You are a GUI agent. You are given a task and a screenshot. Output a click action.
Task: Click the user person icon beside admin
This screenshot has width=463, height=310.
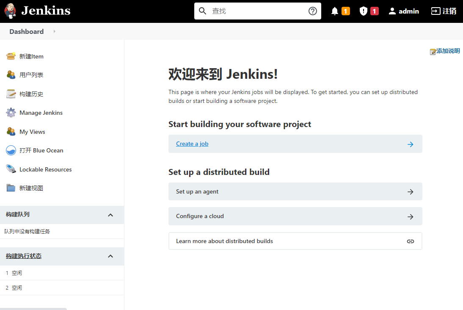click(x=392, y=11)
